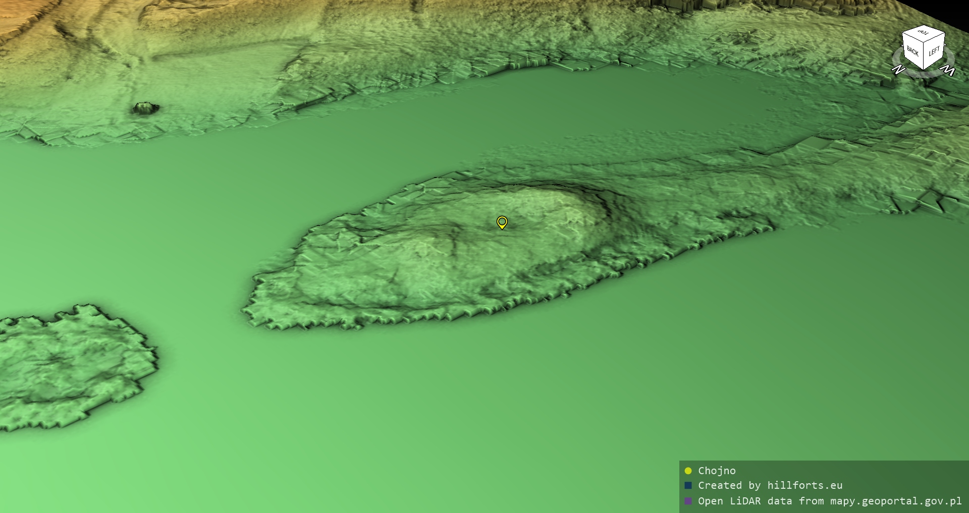
Task: Click the yellow dot beside Chojno
Action: tap(688, 471)
